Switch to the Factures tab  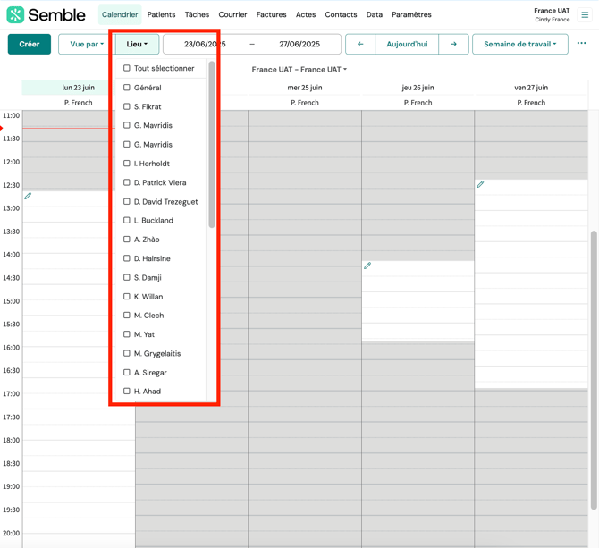coord(271,14)
